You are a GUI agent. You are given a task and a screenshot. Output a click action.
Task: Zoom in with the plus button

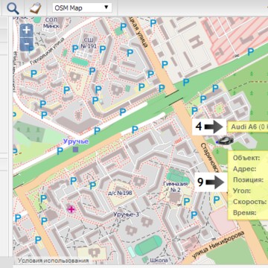click(x=26, y=31)
